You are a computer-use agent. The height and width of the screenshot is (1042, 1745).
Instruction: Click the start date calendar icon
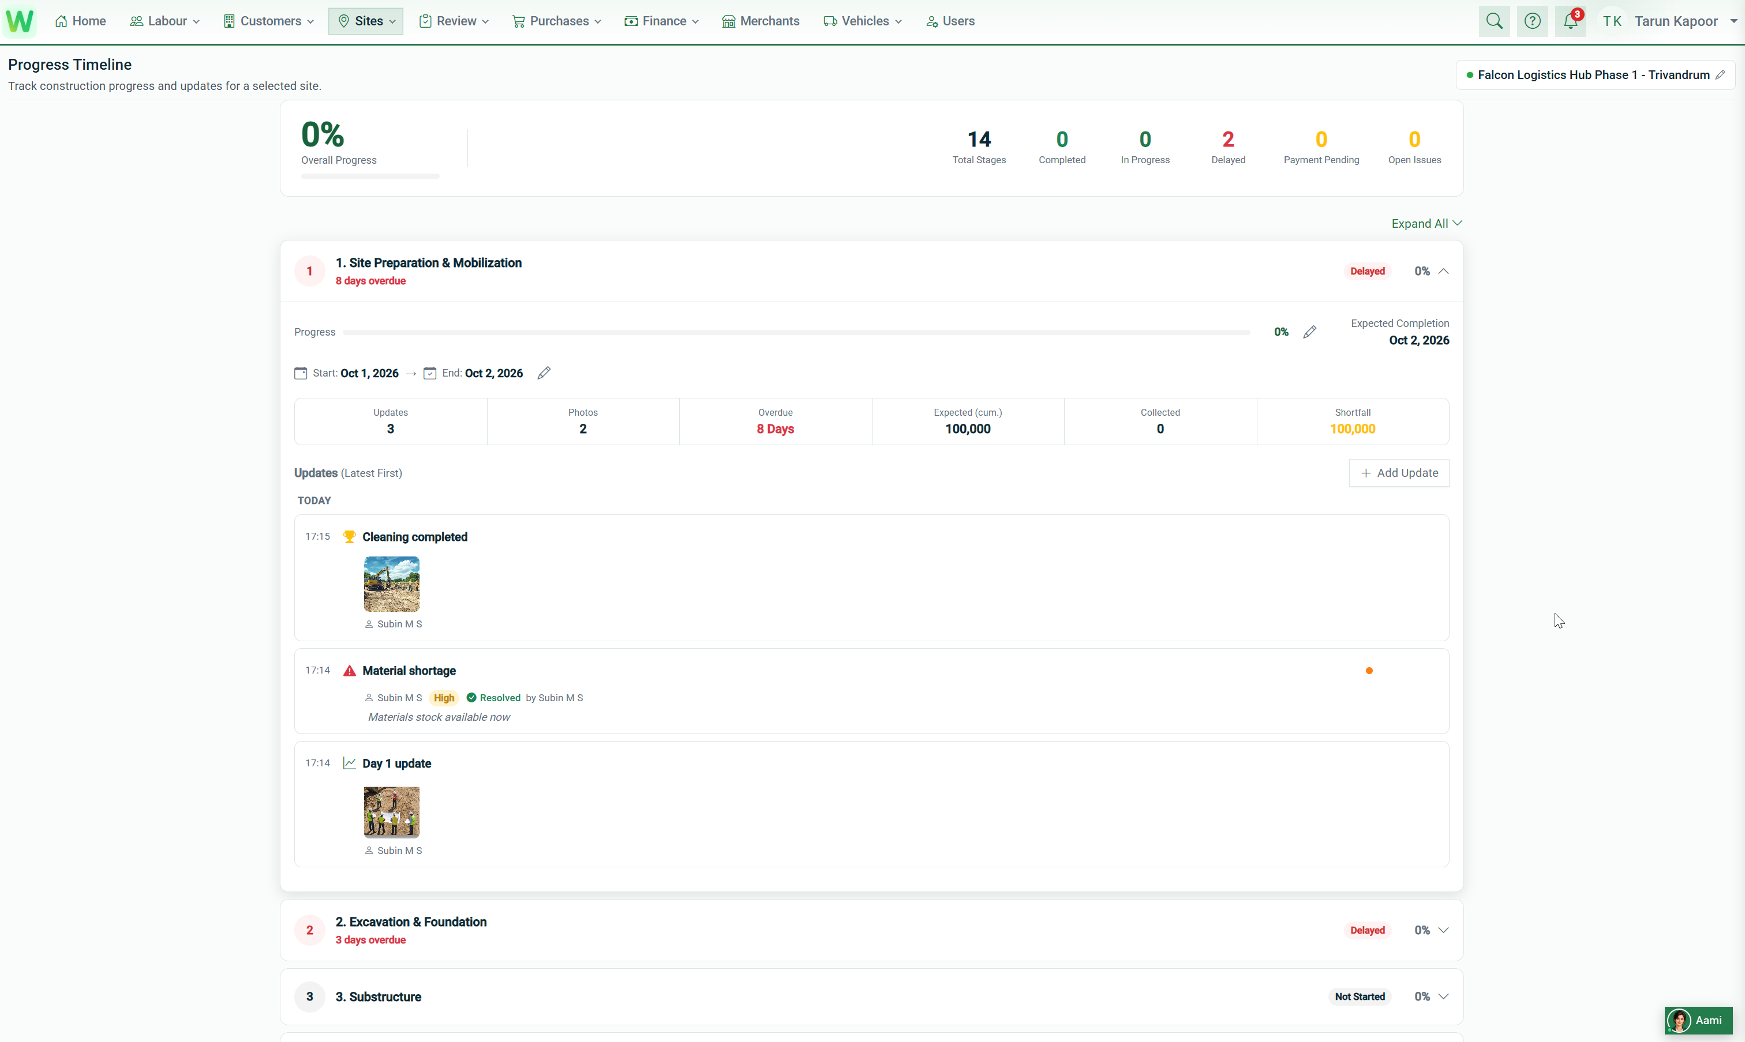click(x=301, y=373)
